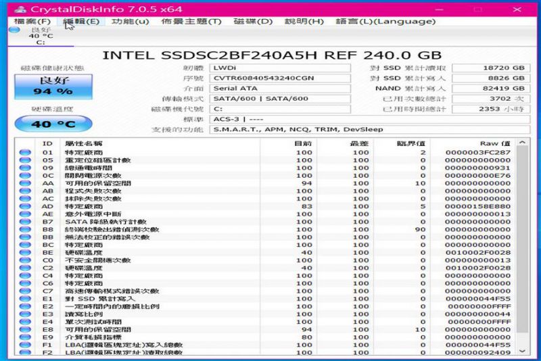Click the status orb for attribute ID C4
Viewport: 541px width, 361px height.
point(25,276)
